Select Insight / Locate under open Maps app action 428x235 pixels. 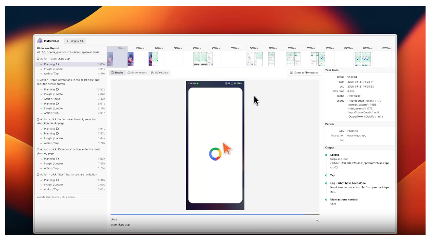click(x=71, y=69)
